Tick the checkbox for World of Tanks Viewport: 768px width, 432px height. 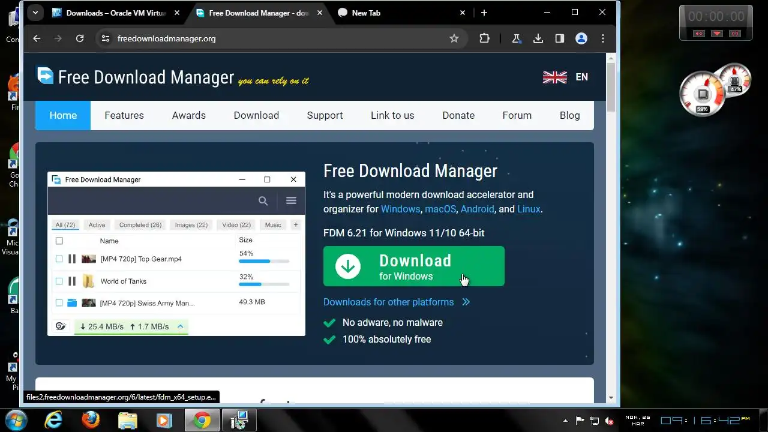click(x=59, y=281)
